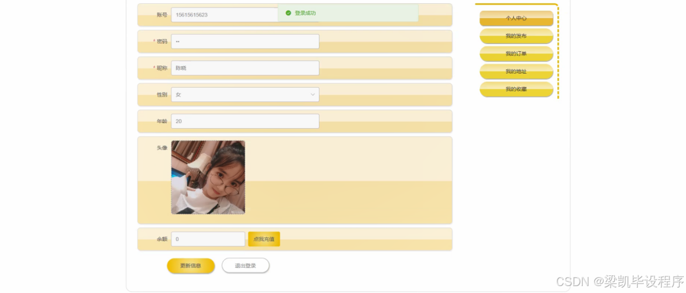The height and width of the screenshot is (293, 686).
Task: Open the 个人中心 sidebar item
Action: pyautogui.click(x=516, y=18)
